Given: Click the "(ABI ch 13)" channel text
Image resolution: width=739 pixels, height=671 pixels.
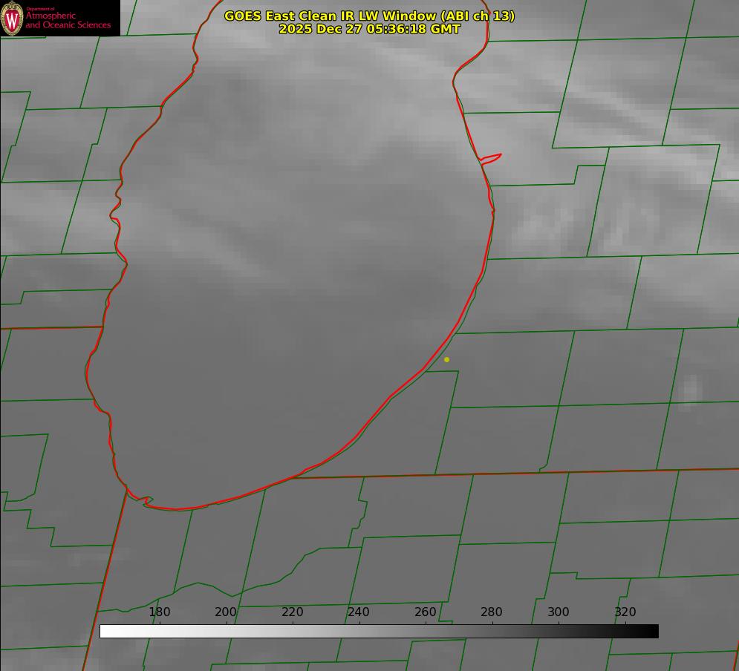Looking at the screenshot, I should coord(475,16).
